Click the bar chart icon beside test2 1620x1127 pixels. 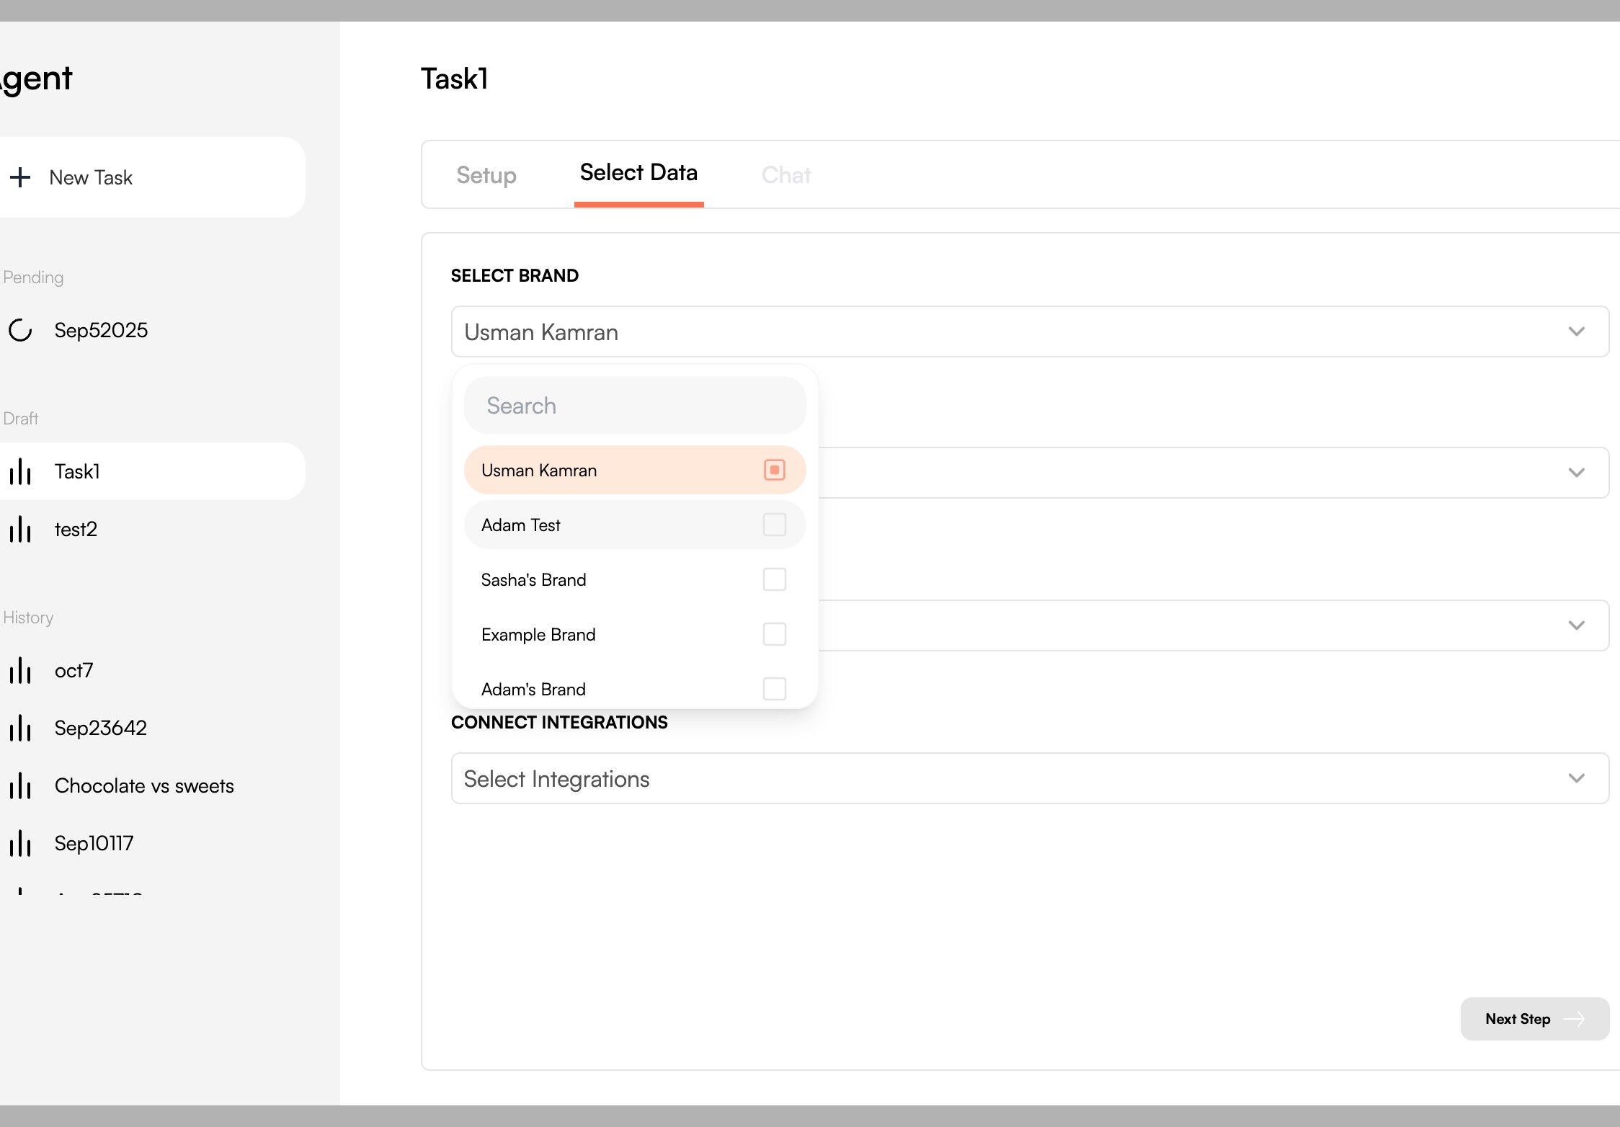(20, 530)
